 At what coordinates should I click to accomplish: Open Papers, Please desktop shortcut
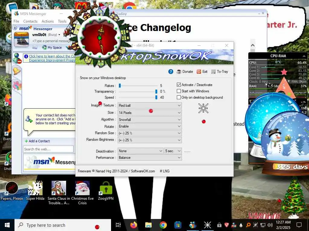[12, 190]
